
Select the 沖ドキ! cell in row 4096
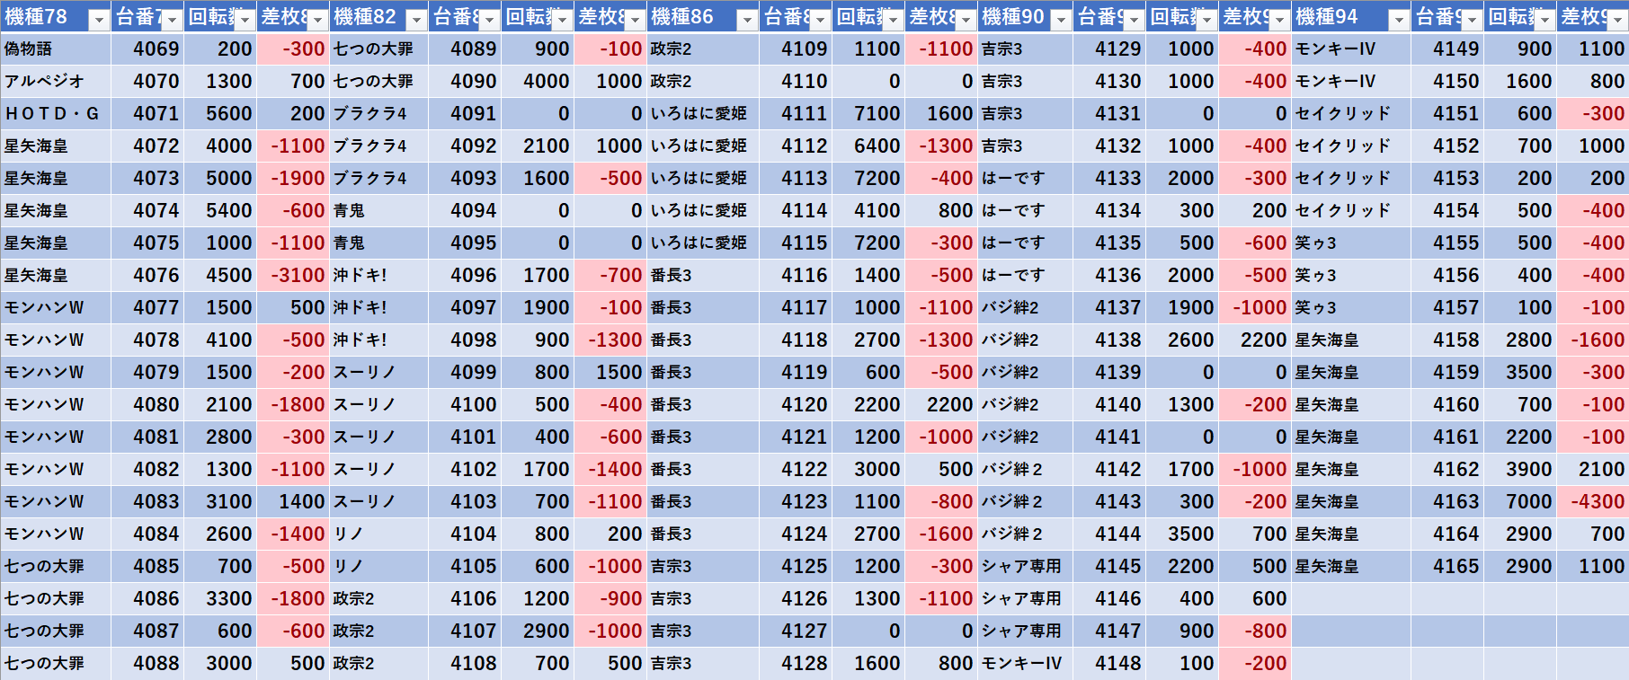(378, 275)
